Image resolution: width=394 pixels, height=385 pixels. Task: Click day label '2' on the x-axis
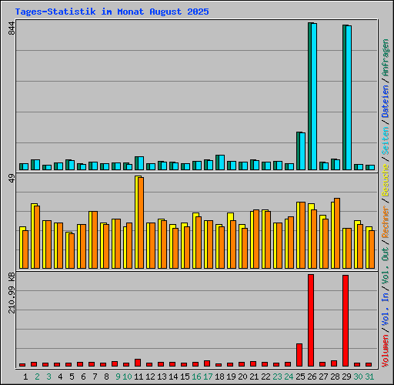pos(37,377)
